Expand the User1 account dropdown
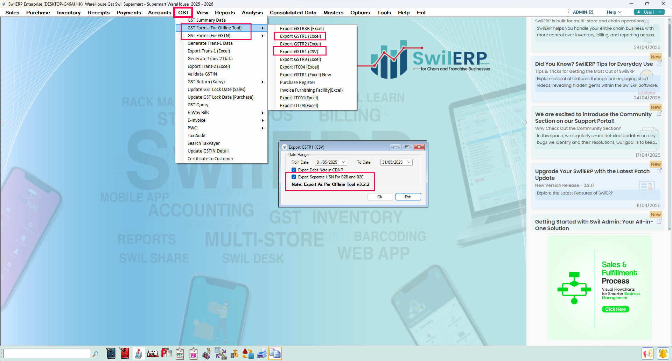The height and width of the screenshot is (361, 672). pyautogui.click(x=660, y=12)
